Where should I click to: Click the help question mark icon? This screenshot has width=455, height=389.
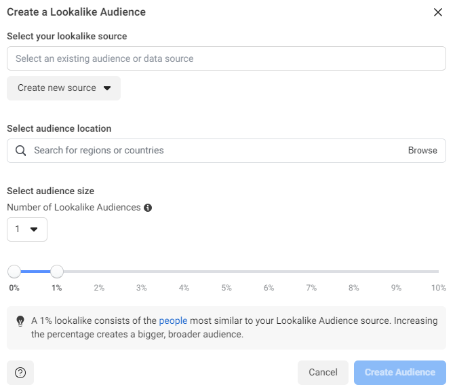point(20,372)
